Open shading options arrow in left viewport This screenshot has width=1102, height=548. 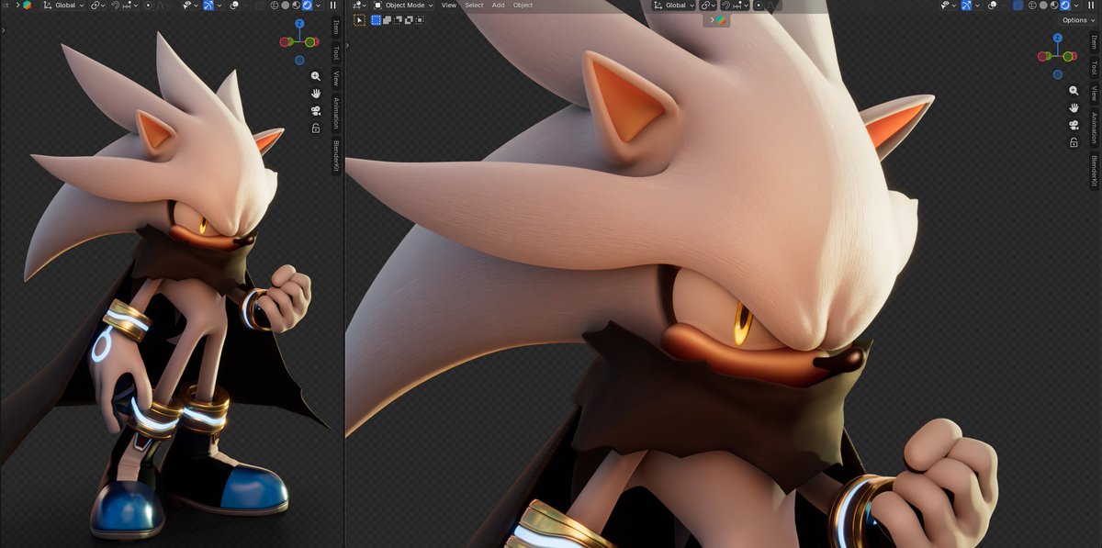(x=318, y=6)
